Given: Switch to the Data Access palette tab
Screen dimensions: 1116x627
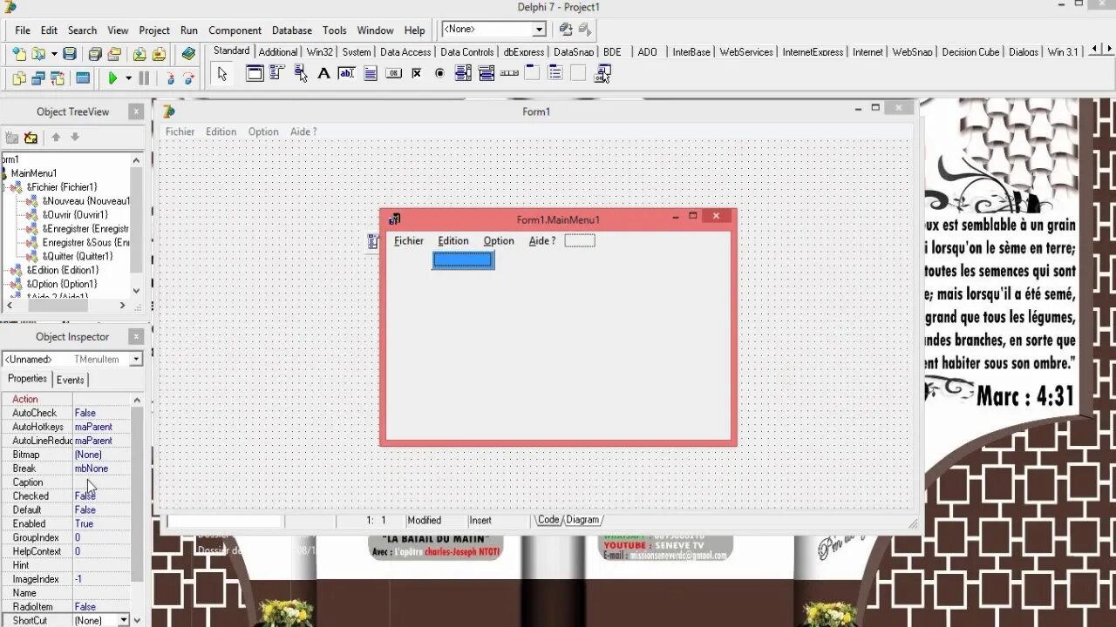Looking at the screenshot, I should coord(405,52).
